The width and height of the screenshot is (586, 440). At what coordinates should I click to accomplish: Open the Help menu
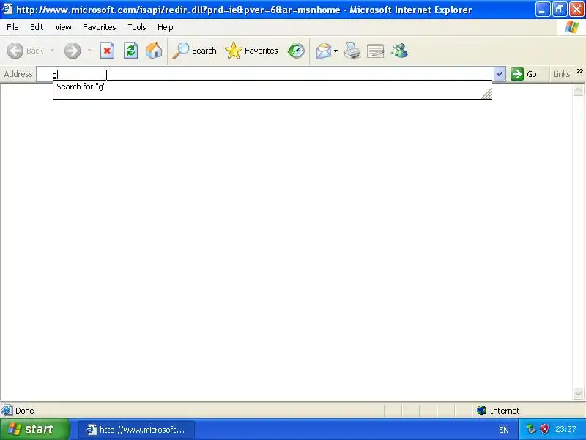(166, 27)
